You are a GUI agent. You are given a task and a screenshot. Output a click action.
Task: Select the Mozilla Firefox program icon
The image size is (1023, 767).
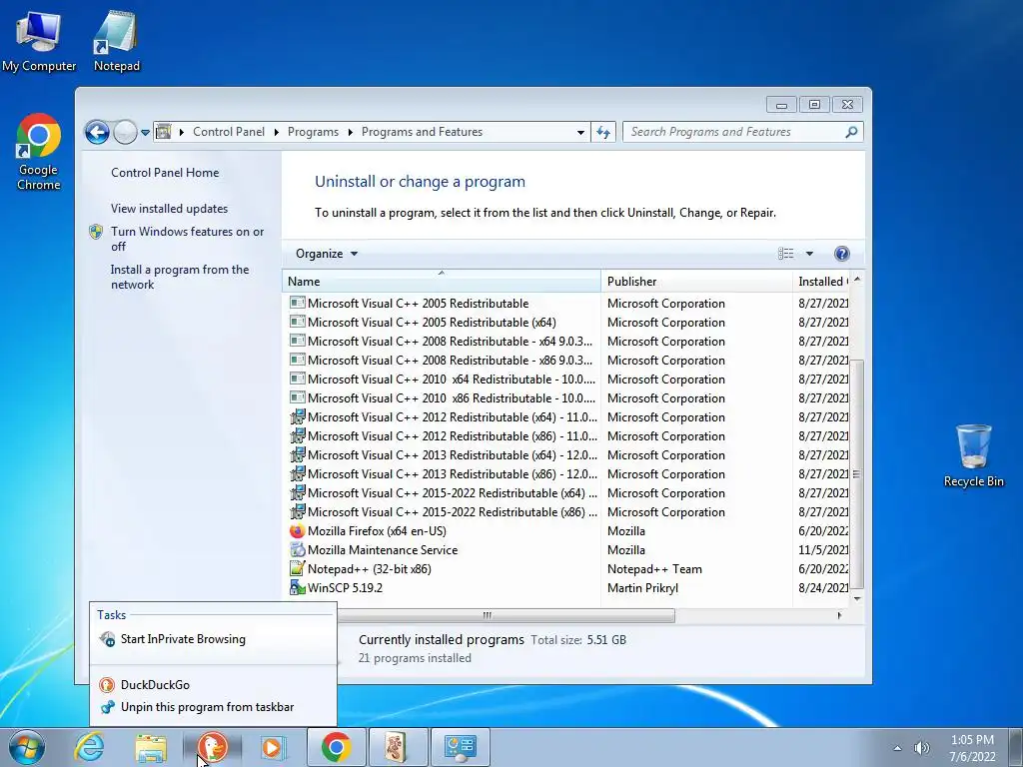tap(298, 531)
